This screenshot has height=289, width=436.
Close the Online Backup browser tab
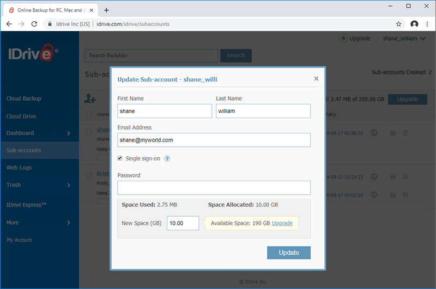point(92,10)
